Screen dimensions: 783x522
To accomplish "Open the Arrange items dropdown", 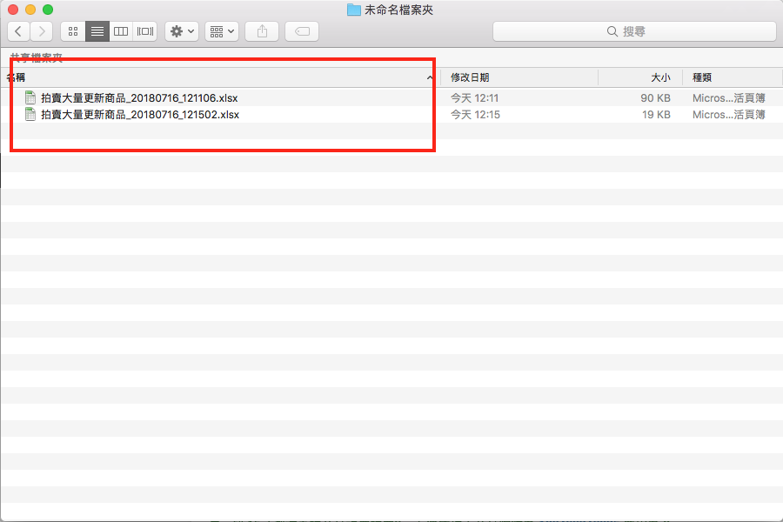I will coord(222,31).
